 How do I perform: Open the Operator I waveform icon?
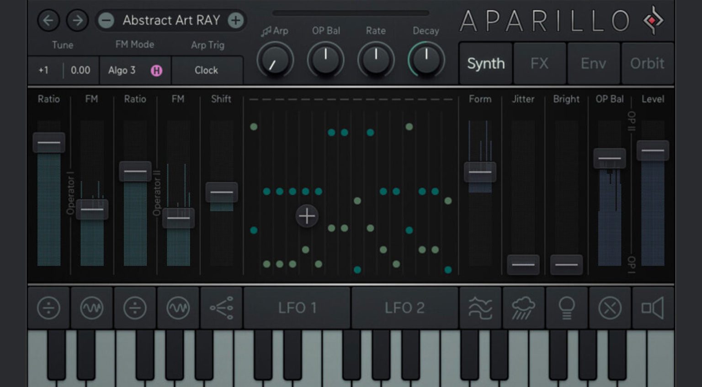pyautogui.click(x=91, y=308)
